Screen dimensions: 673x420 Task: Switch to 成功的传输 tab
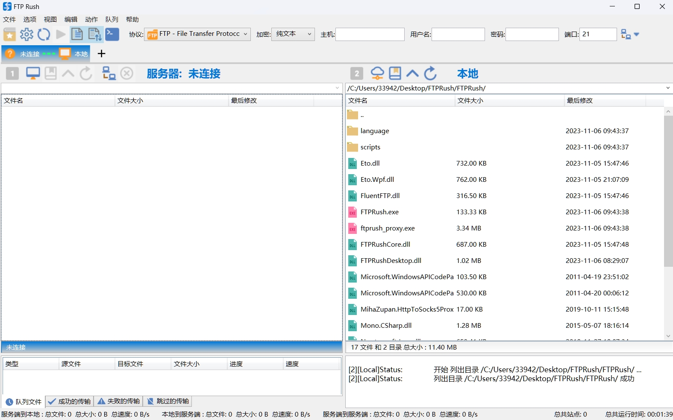click(69, 402)
